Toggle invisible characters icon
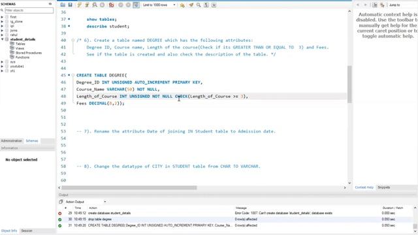 [206, 5]
